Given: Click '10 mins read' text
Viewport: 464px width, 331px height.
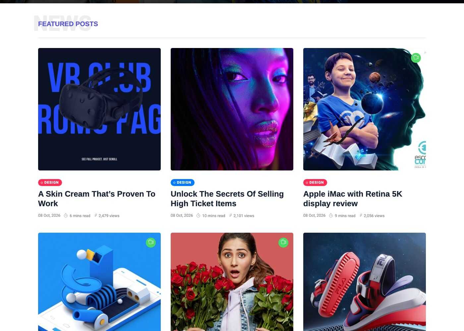Looking at the screenshot, I should click(x=213, y=216).
